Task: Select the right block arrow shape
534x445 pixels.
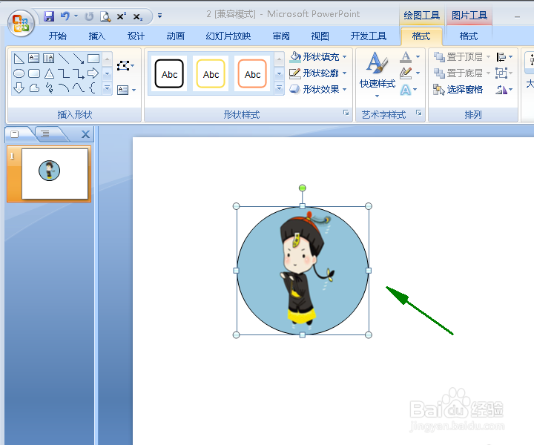Action: coord(93,73)
